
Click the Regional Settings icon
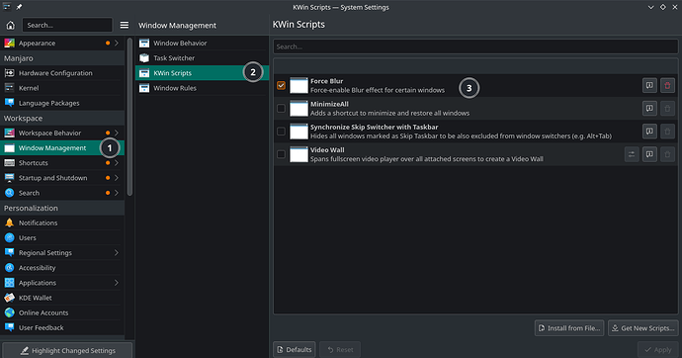[x=9, y=253]
